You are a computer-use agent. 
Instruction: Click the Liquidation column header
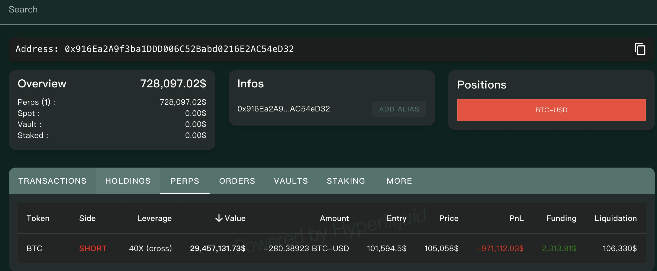tap(616, 218)
